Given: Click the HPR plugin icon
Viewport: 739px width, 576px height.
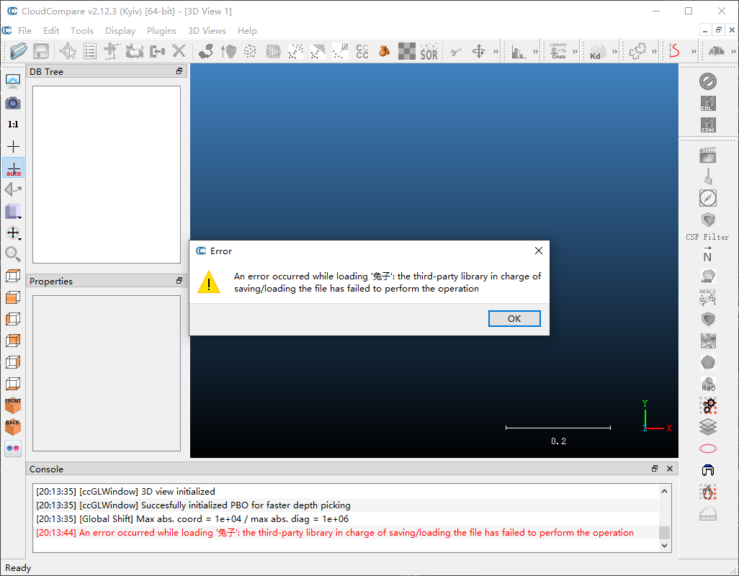Looking at the screenshot, I should tap(708, 276).
